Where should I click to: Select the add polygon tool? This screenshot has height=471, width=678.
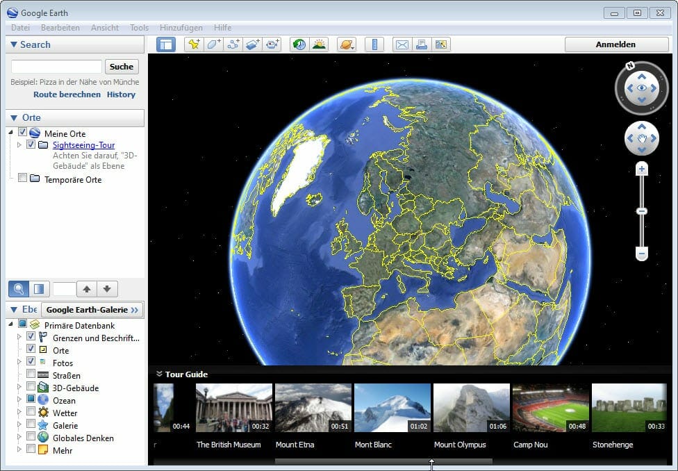tap(213, 44)
